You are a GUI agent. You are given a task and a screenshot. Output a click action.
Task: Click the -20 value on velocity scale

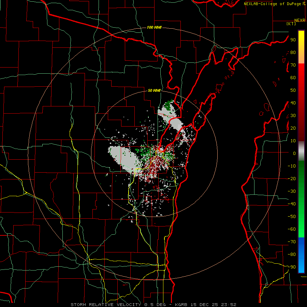[x=292, y=179]
